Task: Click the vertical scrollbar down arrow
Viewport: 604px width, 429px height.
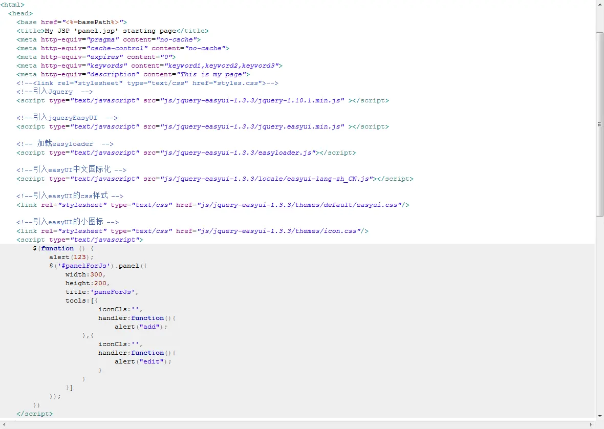Action: coord(599,416)
